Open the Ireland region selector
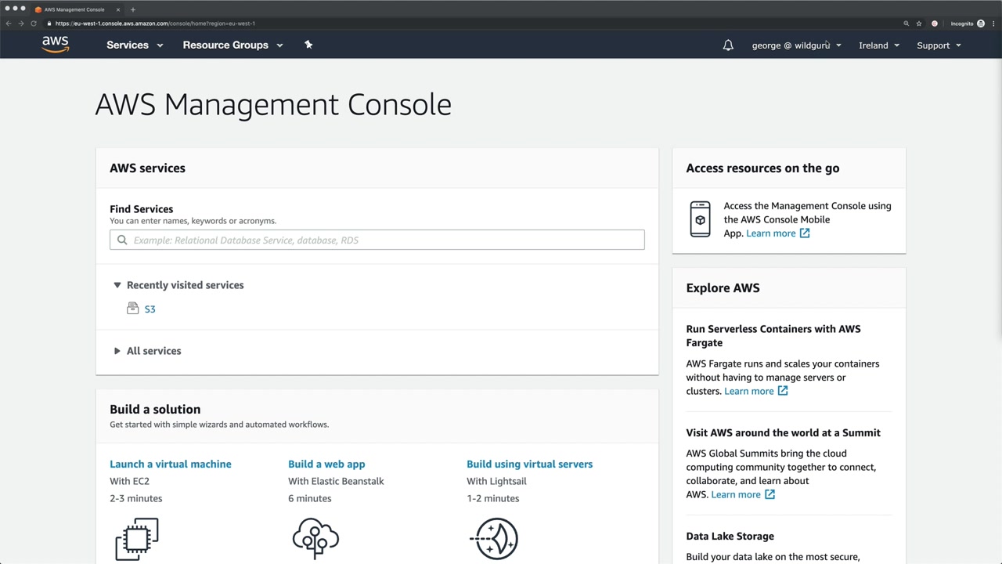The width and height of the screenshot is (1002, 564). point(878,45)
